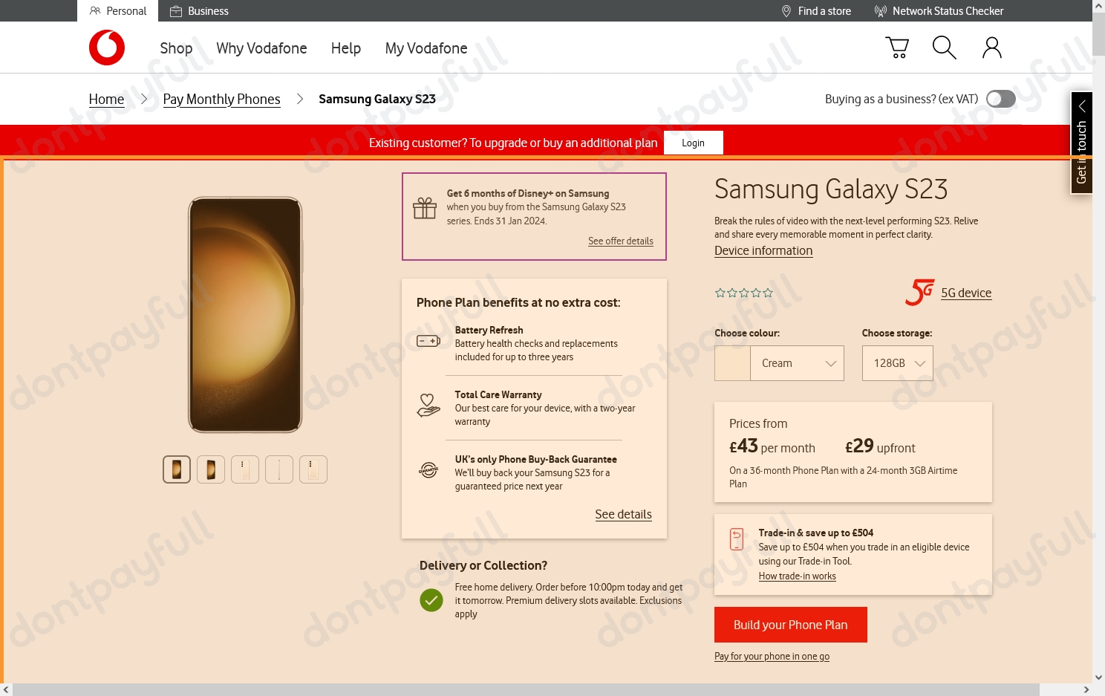Open the Why Vodafone menu

[x=261, y=48]
